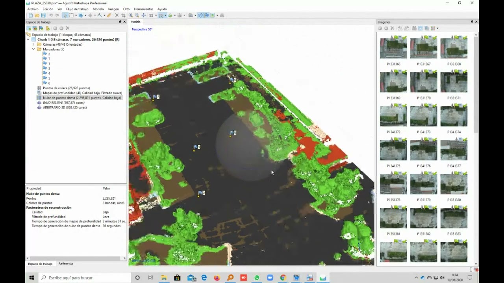Click marker flag 7 in the model view
Screen dimensions: 504x283
[x=156, y=97]
